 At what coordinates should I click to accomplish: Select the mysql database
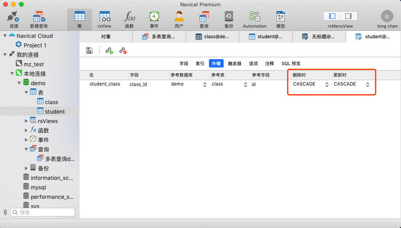tap(38, 188)
